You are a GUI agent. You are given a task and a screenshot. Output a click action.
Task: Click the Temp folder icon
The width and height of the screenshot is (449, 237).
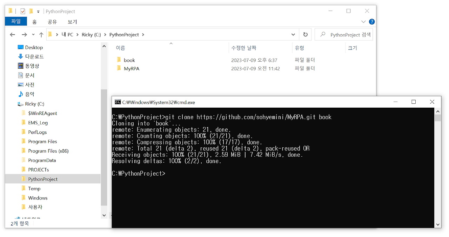(24, 189)
